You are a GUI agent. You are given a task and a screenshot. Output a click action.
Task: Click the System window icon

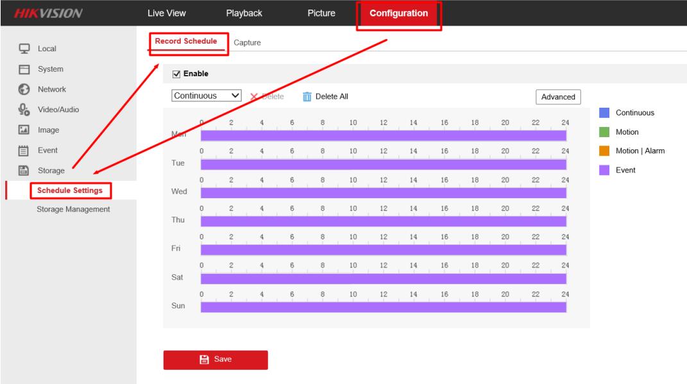point(24,69)
